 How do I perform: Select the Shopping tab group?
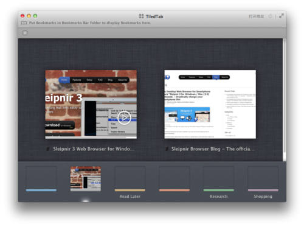click(263, 179)
